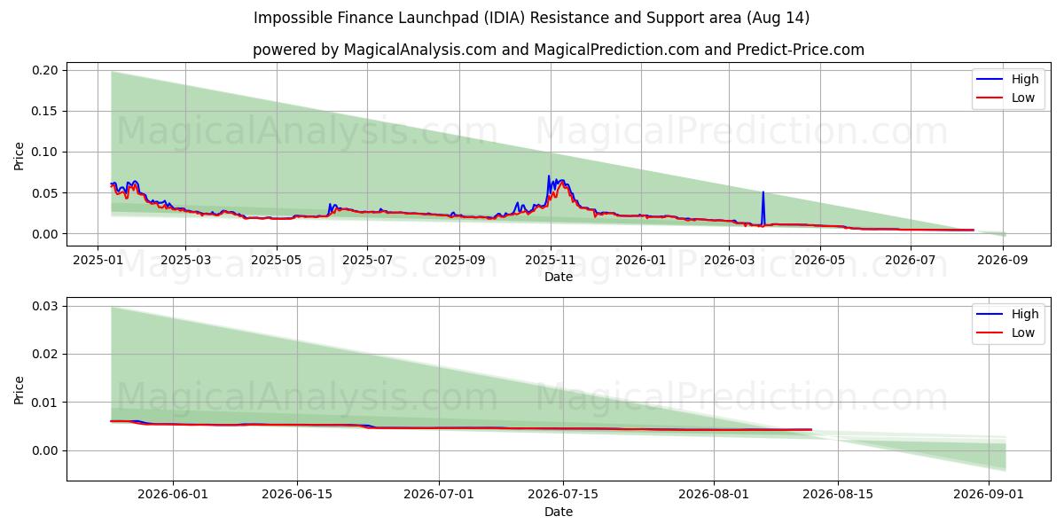Click the '2026-03' x-axis label of the top chart
The width and height of the screenshot is (1064, 532).
729,260
